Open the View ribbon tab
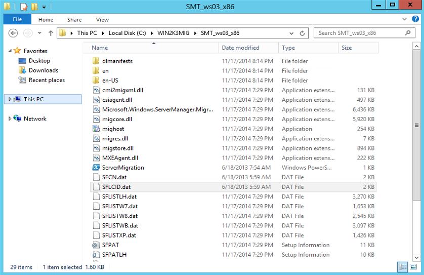Screen dimensions: 424x275 (x=102, y=19)
